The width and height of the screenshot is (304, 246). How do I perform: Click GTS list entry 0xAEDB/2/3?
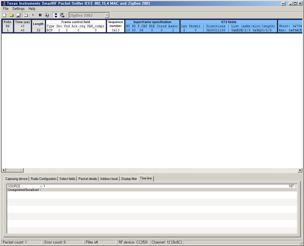(241, 30)
